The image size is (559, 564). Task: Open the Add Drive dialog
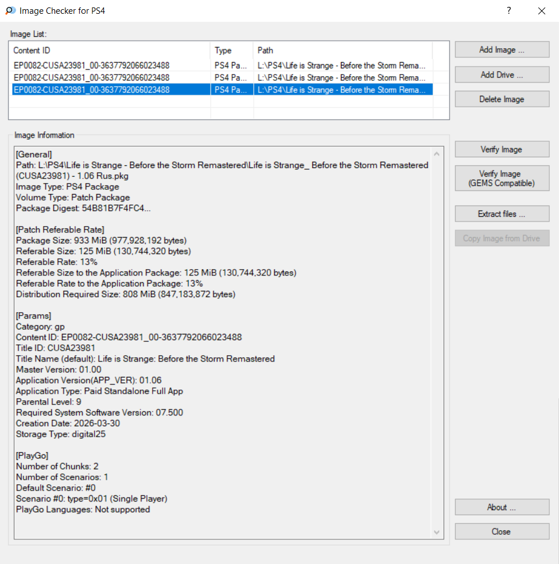[x=502, y=75]
